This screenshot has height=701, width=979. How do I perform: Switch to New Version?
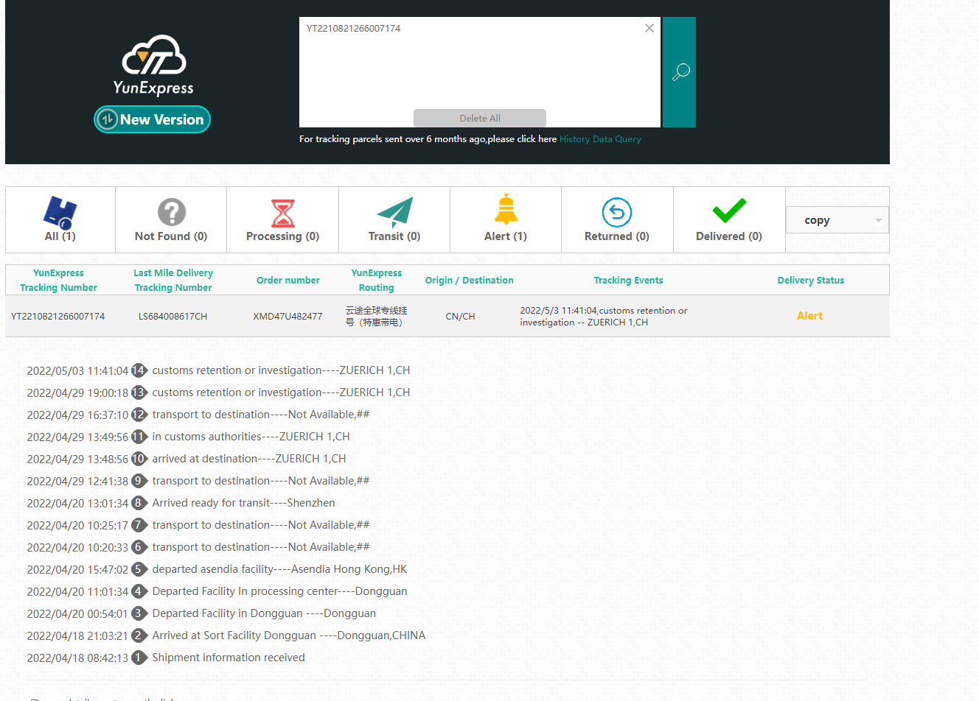tap(153, 119)
